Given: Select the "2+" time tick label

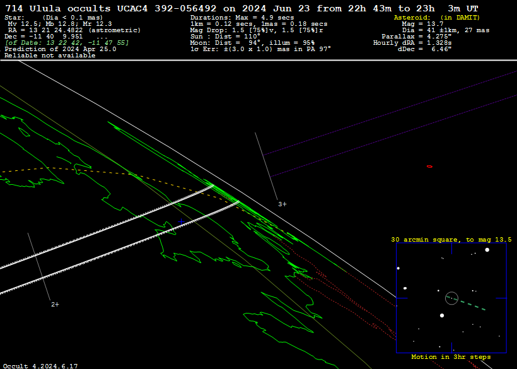Looking at the screenshot, I should (55, 305).
